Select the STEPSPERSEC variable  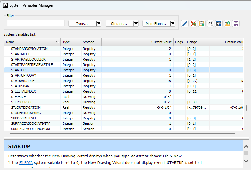click(x=22, y=102)
